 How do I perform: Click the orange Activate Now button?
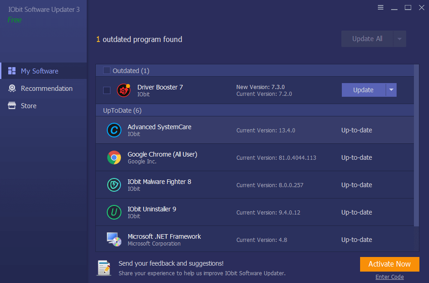(x=389, y=264)
